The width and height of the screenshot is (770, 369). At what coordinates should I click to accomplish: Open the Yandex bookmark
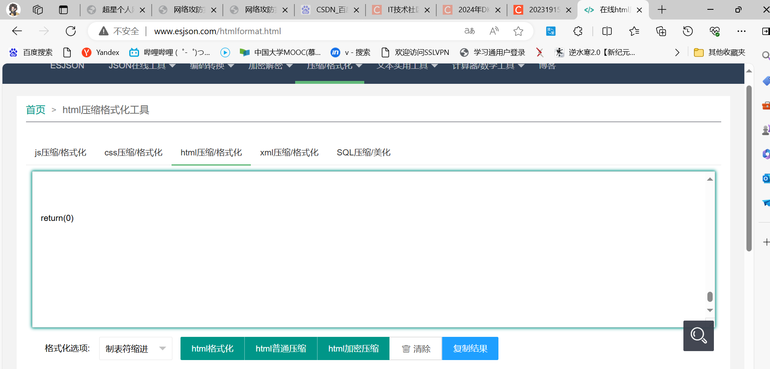click(100, 52)
